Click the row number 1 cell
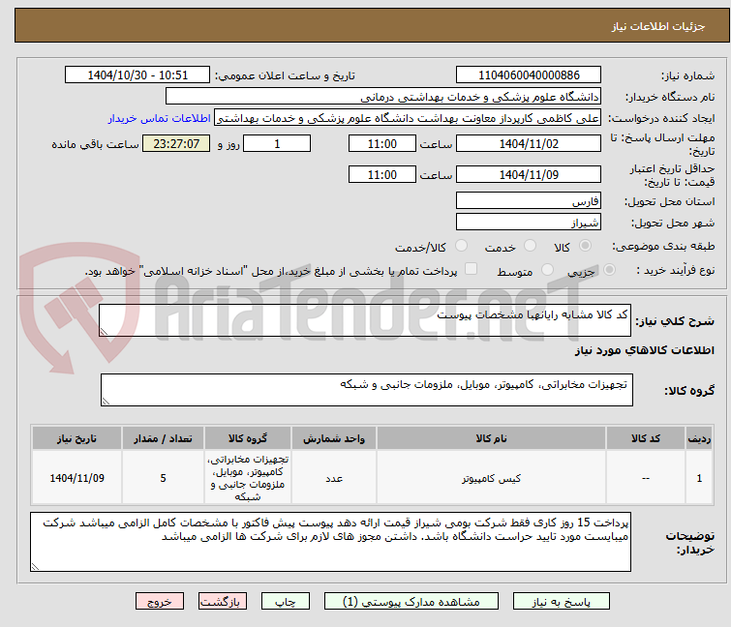 coord(699,478)
